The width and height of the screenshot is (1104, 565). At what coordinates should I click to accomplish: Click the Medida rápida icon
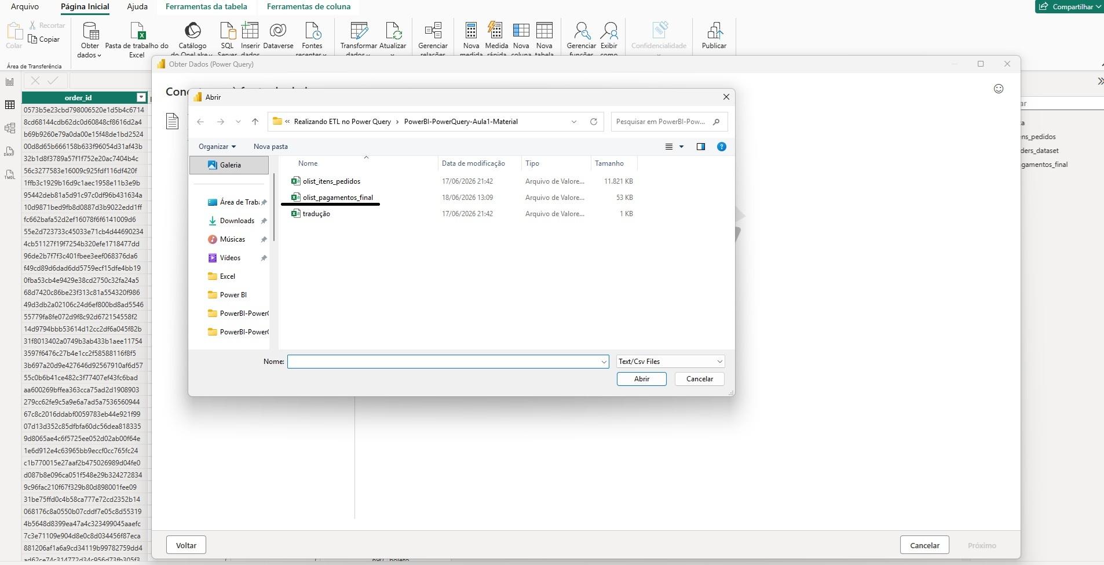(496, 30)
